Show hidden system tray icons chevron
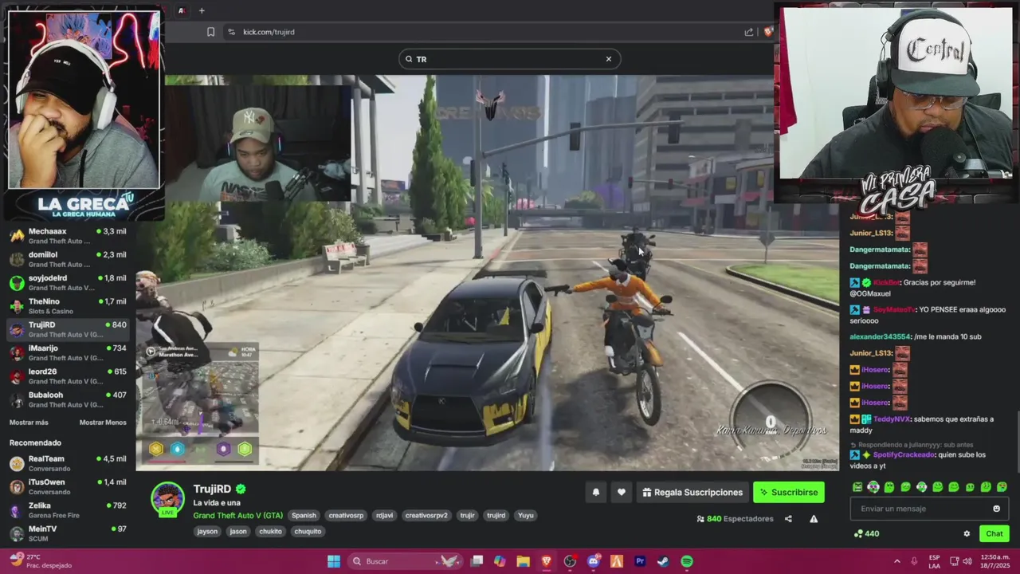 point(896,561)
